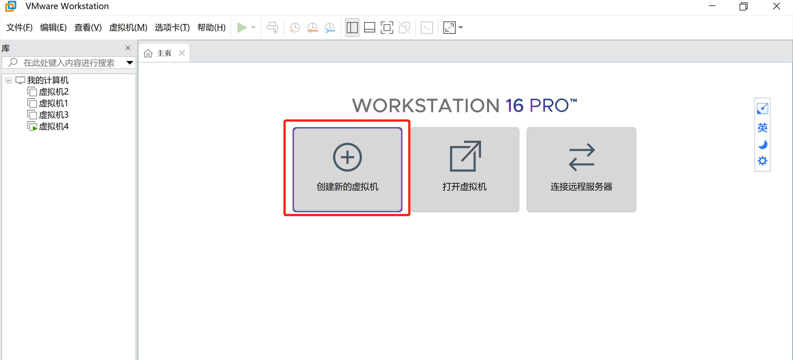Image resolution: width=793 pixels, height=360 pixels.
Task: Open the library search filter dropdown
Action: (x=130, y=63)
